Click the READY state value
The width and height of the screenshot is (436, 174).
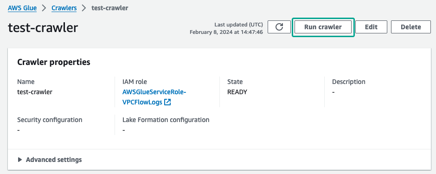(x=237, y=92)
